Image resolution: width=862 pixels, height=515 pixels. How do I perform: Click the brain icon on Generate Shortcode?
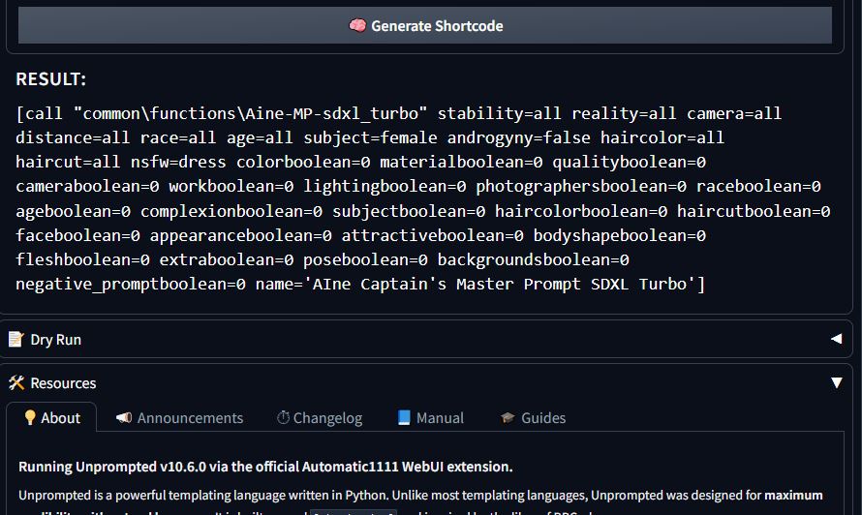click(x=357, y=26)
